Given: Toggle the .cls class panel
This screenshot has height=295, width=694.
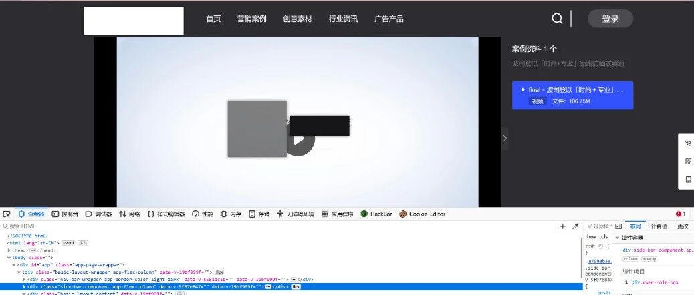Looking at the screenshot, I should pos(604,237).
